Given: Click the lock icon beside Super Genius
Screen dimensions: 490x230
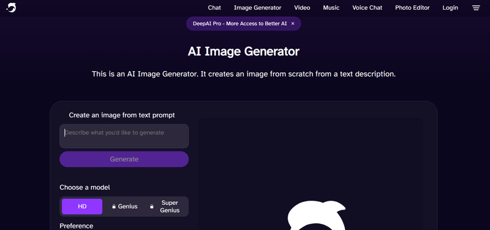Looking at the screenshot, I should coord(152,206).
